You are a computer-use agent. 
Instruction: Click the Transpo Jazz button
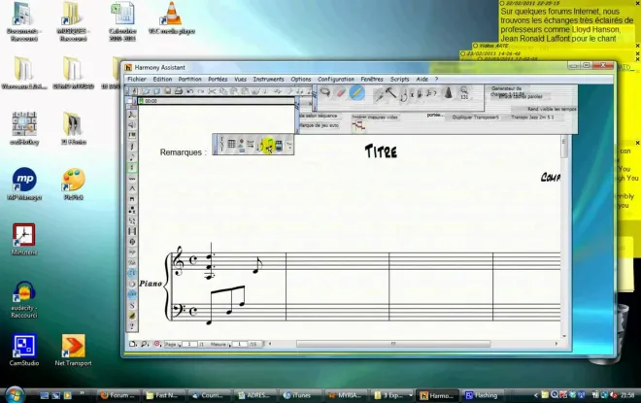point(532,118)
